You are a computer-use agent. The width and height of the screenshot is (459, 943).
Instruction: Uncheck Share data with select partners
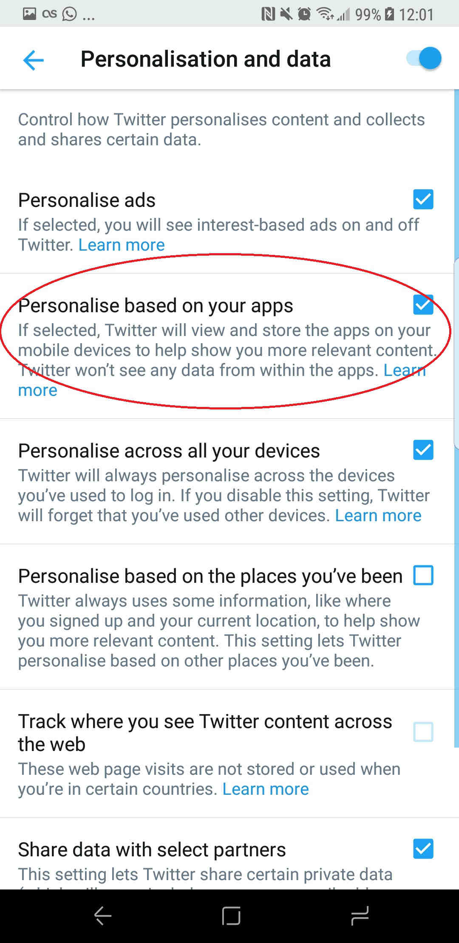point(423,849)
